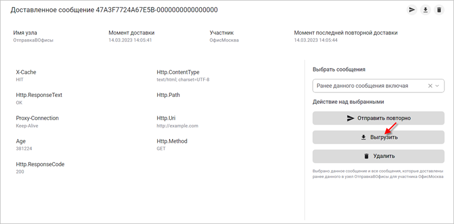
Task: Click the send icon on 'Отправить повторно'
Action: tap(351, 118)
